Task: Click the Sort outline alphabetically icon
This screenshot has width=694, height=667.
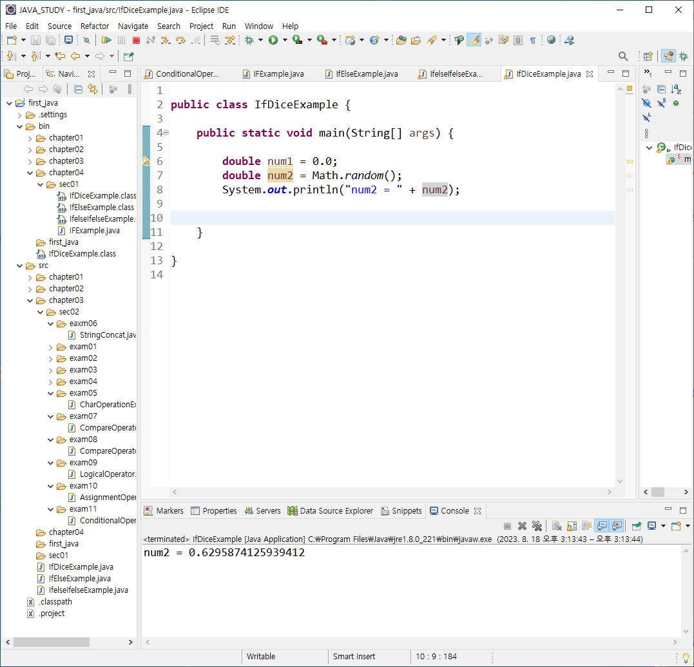Action: [x=676, y=90]
